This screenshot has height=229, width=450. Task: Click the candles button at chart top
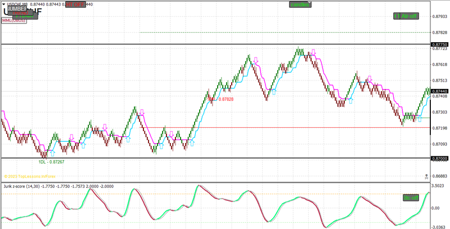pyautogui.click(x=300, y=5)
